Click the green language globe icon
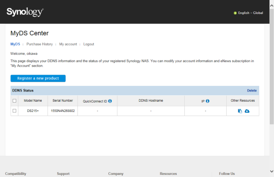Image resolution: width=274 pixels, height=177 pixels. (x=235, y=13)
